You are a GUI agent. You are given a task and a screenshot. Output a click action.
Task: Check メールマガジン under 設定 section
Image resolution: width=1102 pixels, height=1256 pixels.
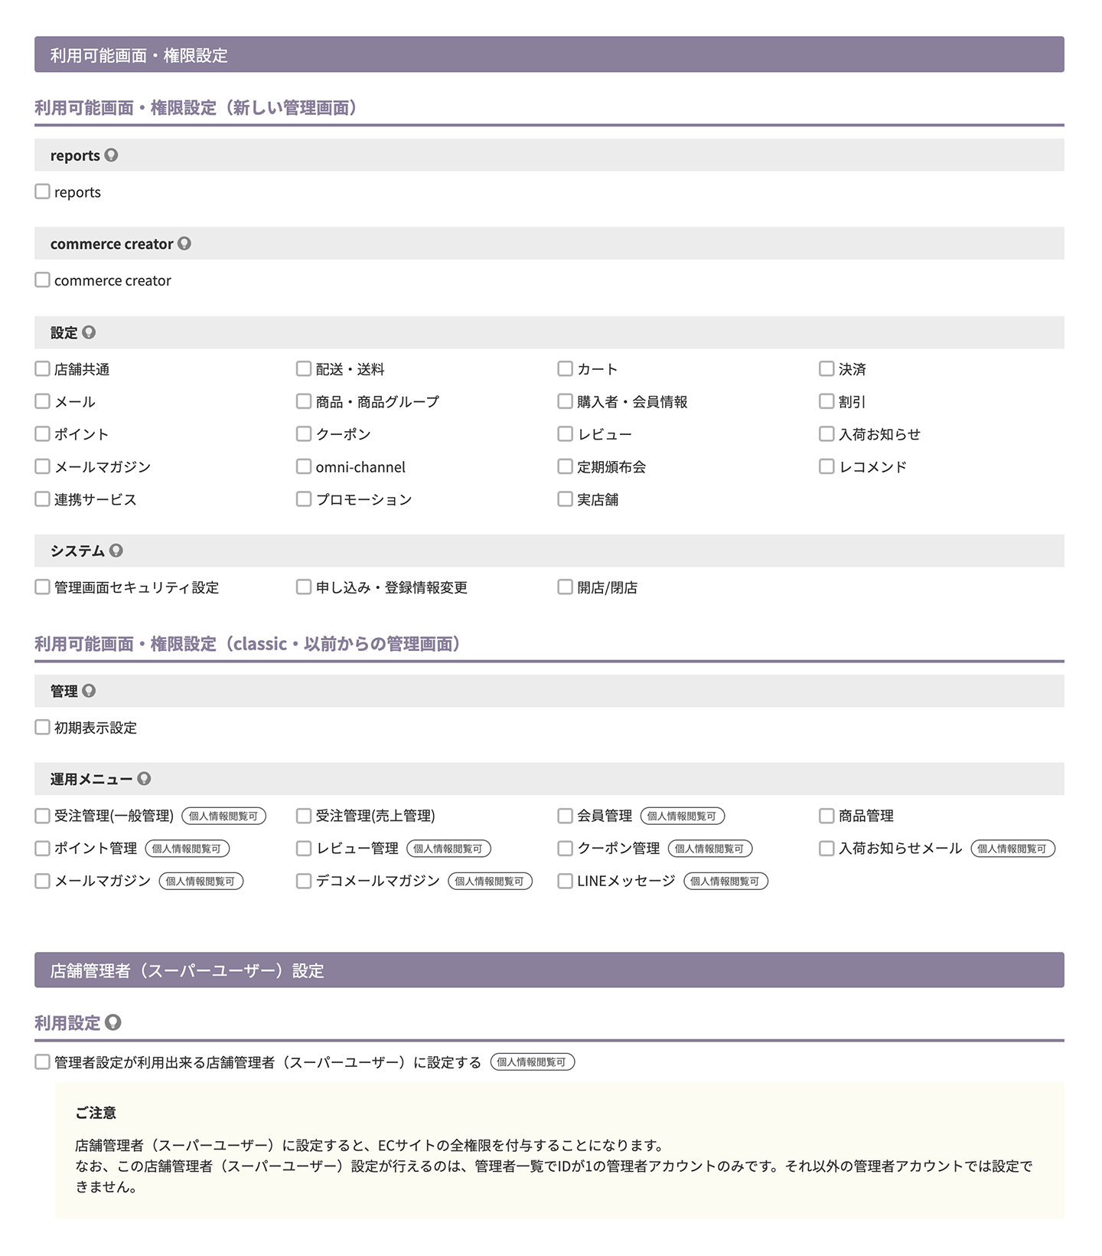click(x=43, y=466)
